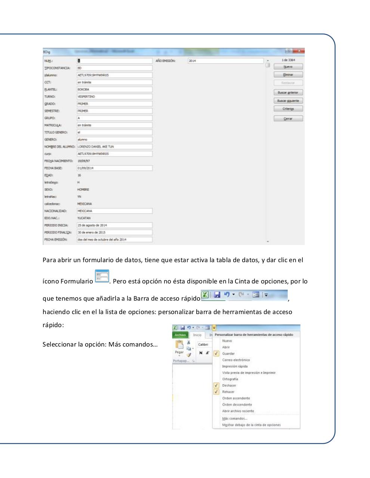Click the Criterios button in the form
Screen dimensions: 370x478
click(288, 109)
